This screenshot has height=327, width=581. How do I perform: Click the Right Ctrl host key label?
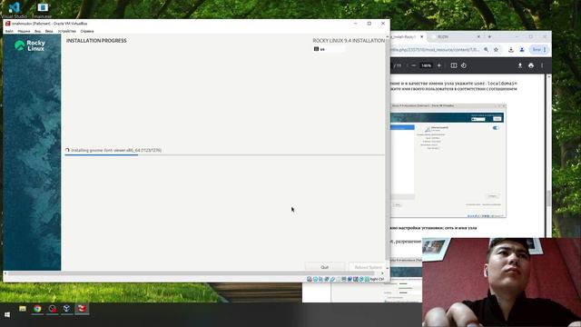pos(378,279)
